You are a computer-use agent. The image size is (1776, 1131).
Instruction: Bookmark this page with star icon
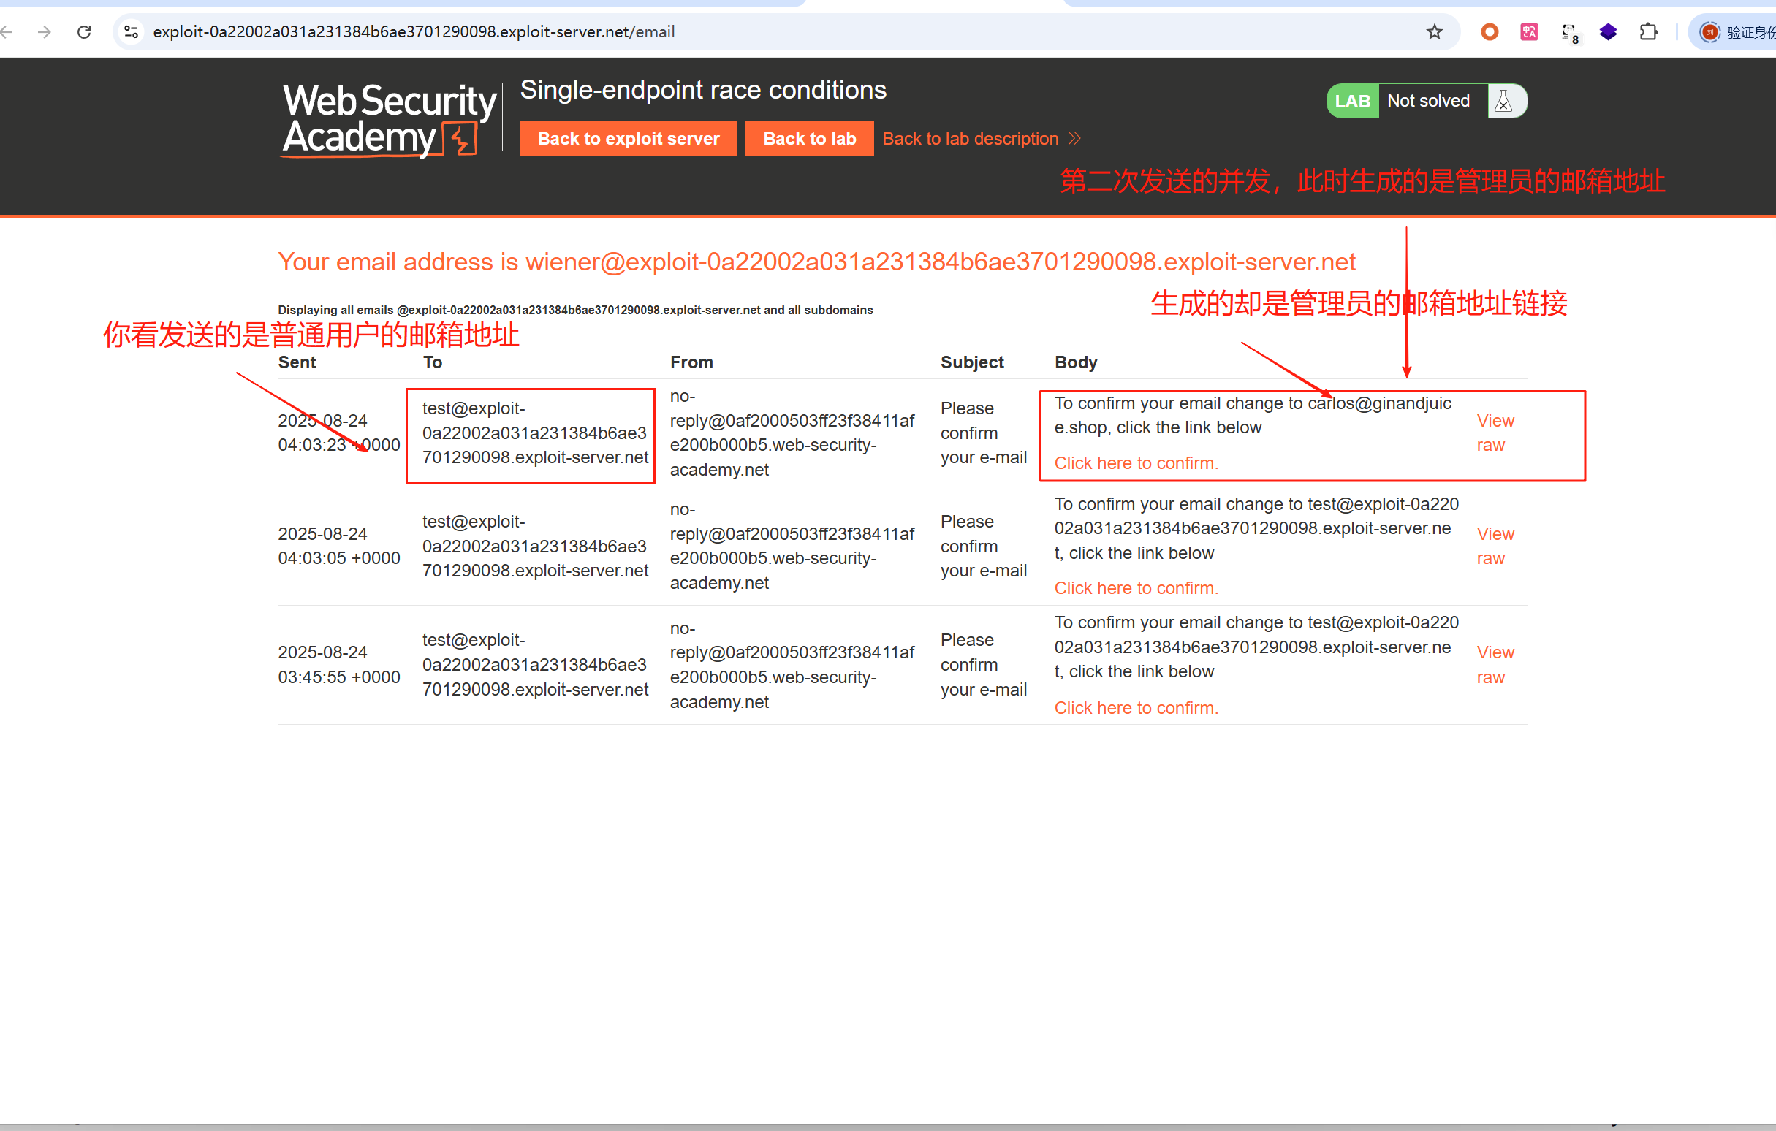point(1434,31)
